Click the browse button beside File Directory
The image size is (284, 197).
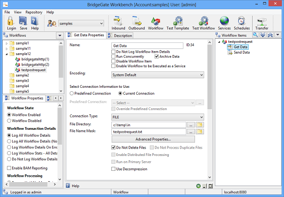click(x=190, y=125)
